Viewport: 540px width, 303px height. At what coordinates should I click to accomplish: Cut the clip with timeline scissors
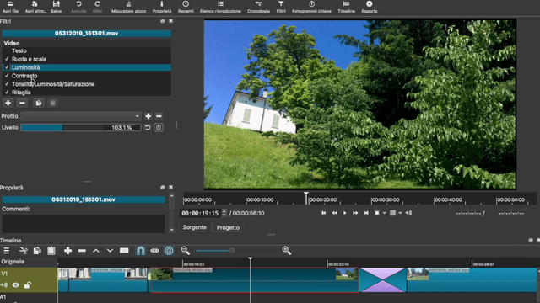[x=24, y=251]
